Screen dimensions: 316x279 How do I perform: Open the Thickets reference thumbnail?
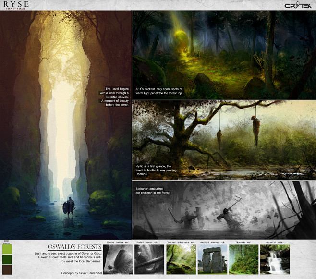pyautogui.click(x=243, y=260)
